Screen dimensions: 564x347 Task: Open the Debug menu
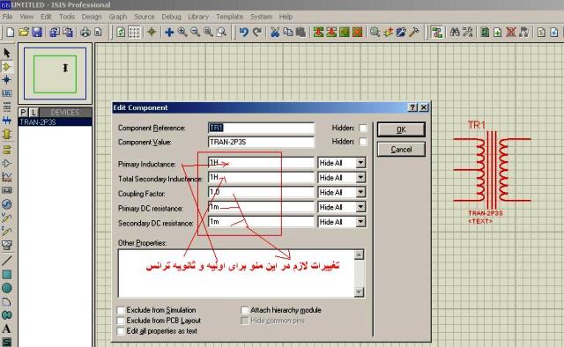click(x=171, y=17)
